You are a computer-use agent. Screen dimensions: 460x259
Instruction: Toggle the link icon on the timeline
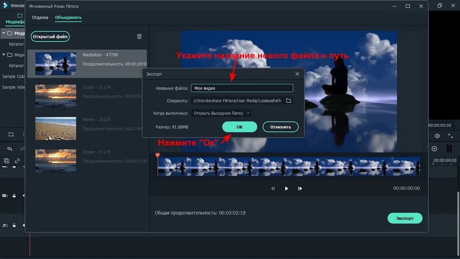pyautogui.click(x=17, y=161)
